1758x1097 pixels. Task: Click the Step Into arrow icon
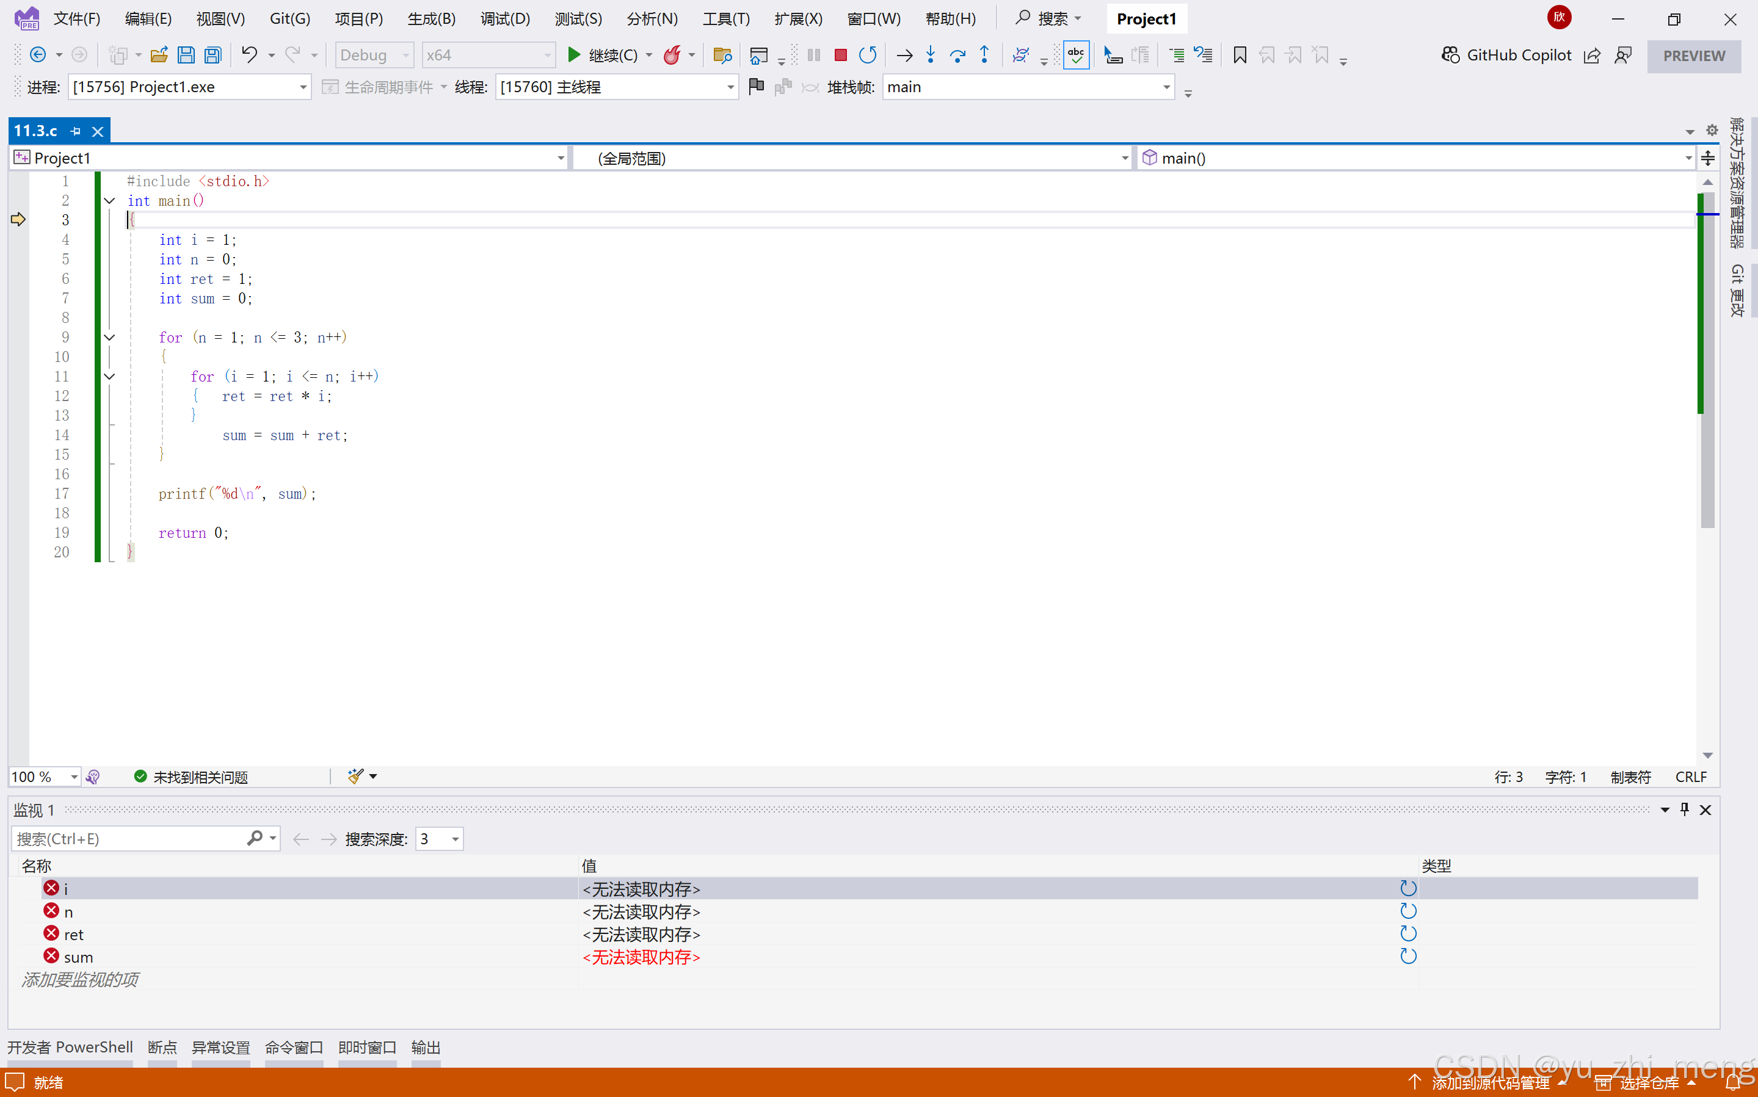(x=930, y=55)
